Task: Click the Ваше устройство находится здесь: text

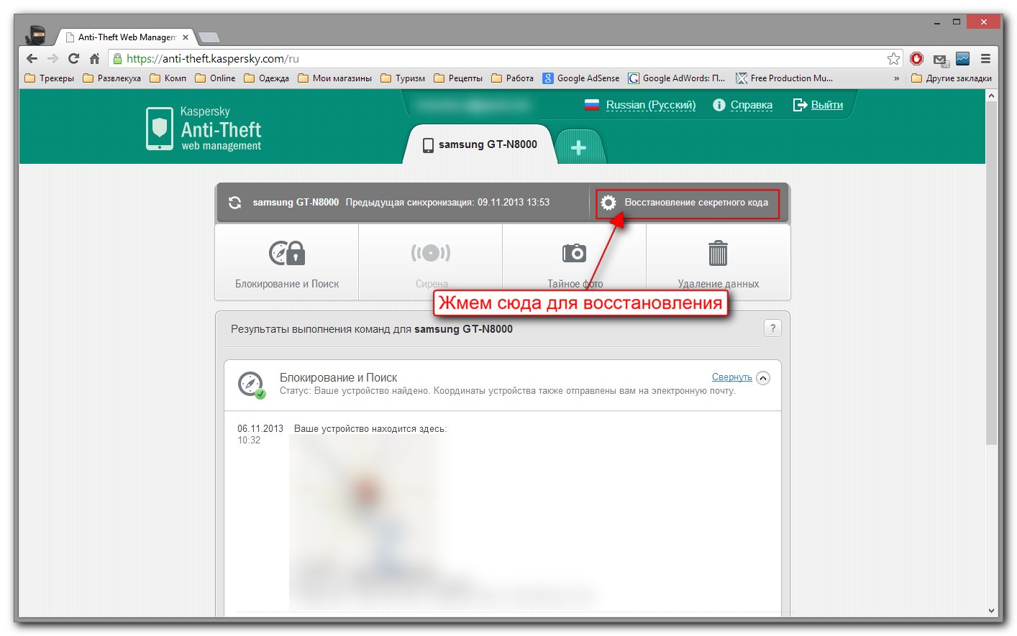Action: [370, 429]
